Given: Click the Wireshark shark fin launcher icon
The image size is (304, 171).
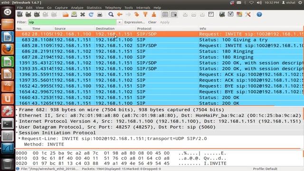Looking at the screenshot, I should click(x=8, y=149).
